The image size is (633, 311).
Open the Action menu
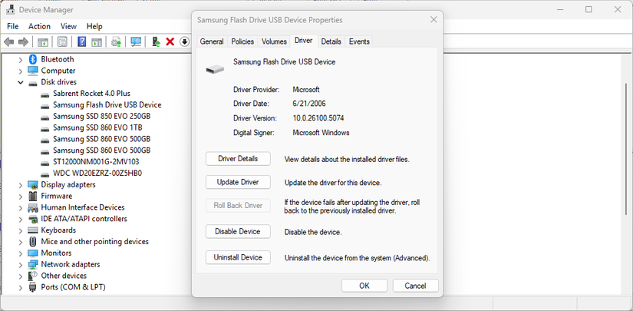point(39,26)
